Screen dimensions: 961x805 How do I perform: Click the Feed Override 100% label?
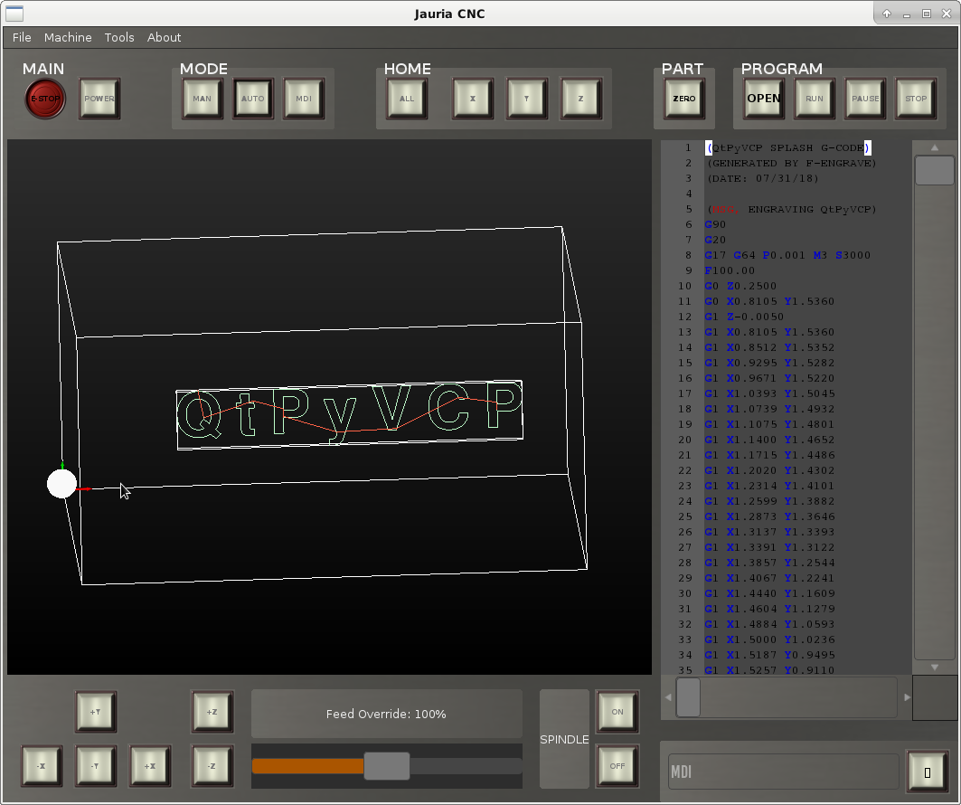tap(386, 715)
